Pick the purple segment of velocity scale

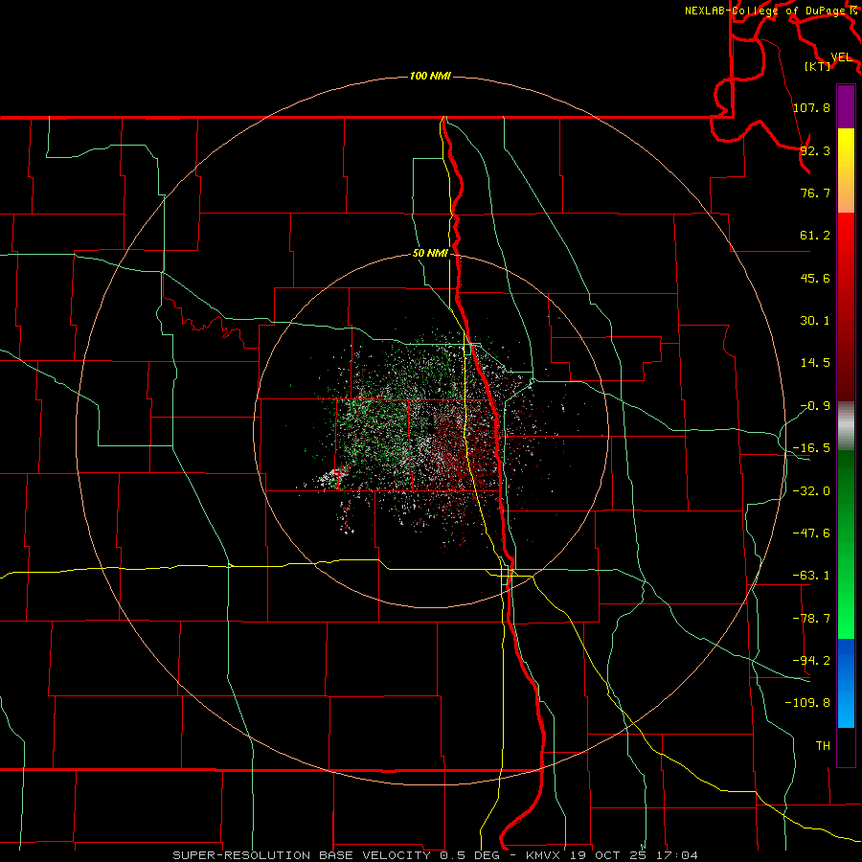(846, 106)
